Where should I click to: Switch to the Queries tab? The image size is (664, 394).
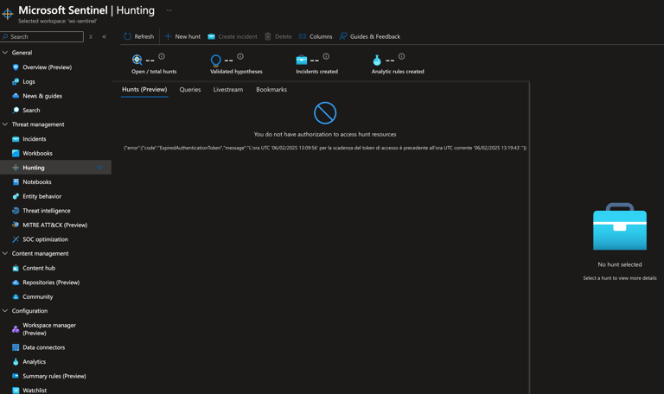(x=190, y=90)
